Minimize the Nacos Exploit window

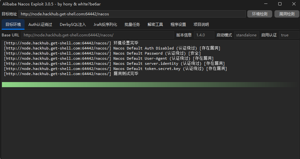[266, 4]
